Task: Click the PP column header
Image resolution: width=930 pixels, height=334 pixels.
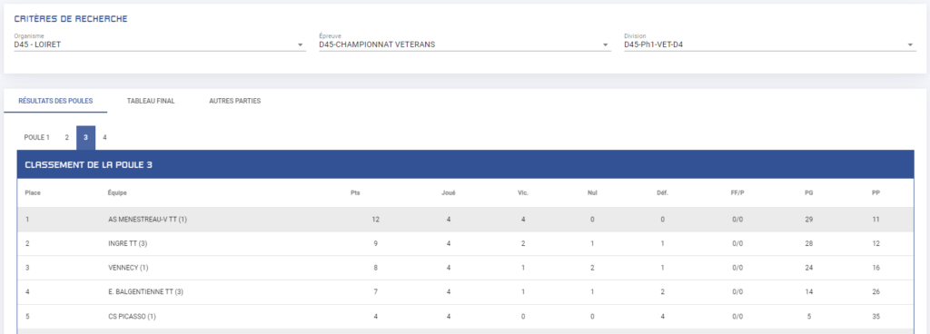Action: pyautogui.click(x=876, y=193)
